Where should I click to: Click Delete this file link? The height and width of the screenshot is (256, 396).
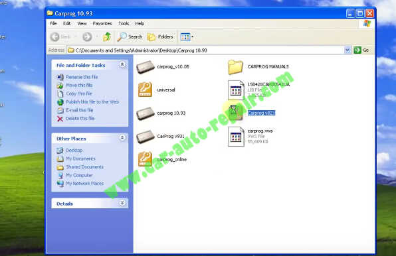point(80,119)
